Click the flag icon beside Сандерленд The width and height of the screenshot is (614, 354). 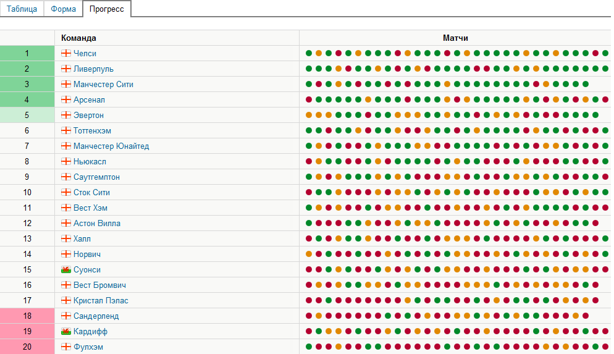click(x=66, y=316)
